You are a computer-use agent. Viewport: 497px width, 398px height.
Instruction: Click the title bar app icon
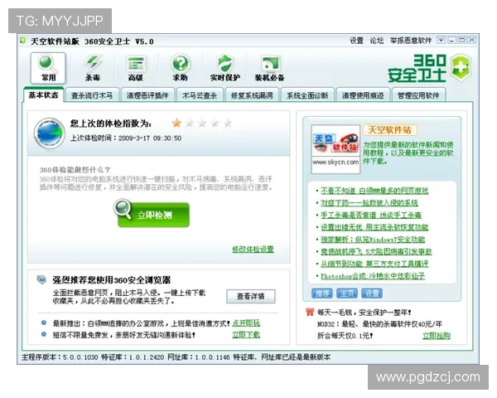point(22,41)
